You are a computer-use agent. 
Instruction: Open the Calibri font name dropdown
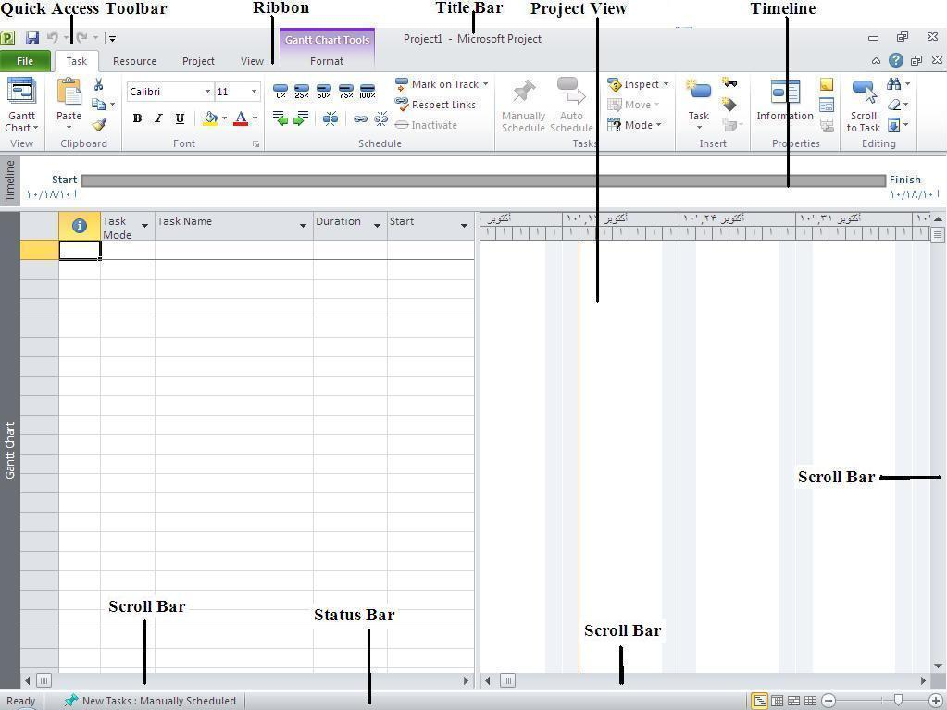click(x=207, y=92)
